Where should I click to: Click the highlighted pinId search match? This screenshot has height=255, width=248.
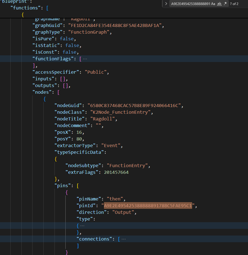pos(148,206)
